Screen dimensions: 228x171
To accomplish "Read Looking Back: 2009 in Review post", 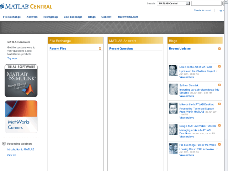I will click(x=197, y=149).
